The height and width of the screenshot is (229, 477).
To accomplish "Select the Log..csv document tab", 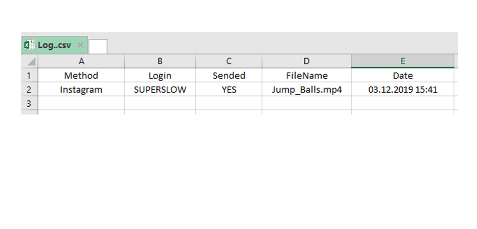I will pos(55,45).
